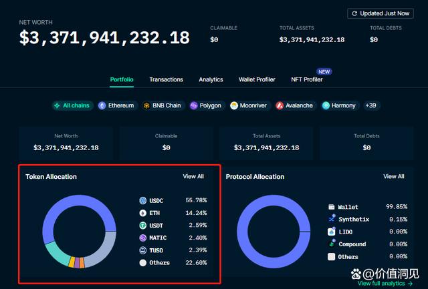Click the Net Worth summary card
Image resolution: width=428 pixels, height=289 pixels.
coord(66,143)
